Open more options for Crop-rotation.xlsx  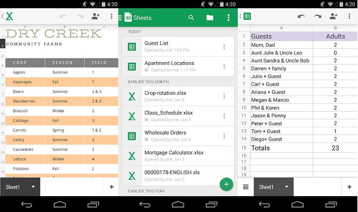(x=224, y=96)
